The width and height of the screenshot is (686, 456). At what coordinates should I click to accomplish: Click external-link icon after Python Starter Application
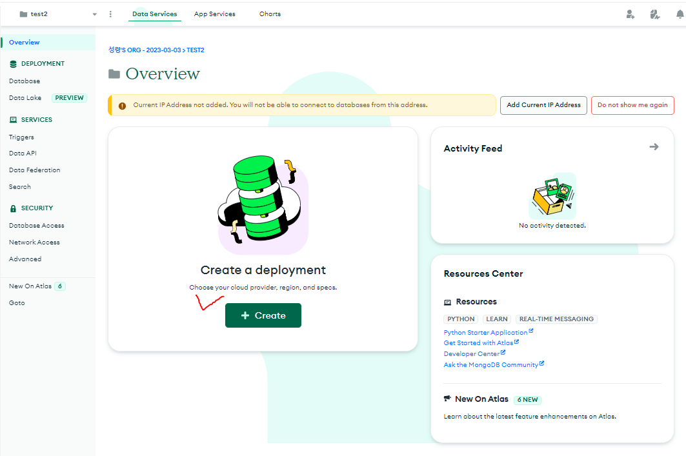(530, 331)
